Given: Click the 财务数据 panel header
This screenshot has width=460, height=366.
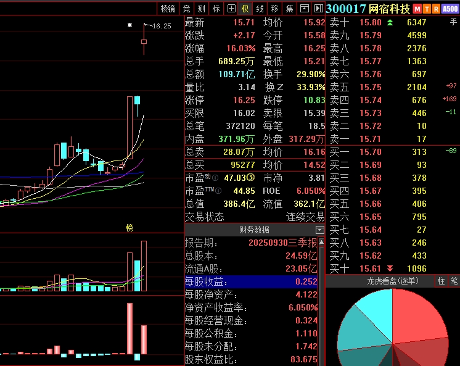Looking at the screenshot, I should [254, 230].
